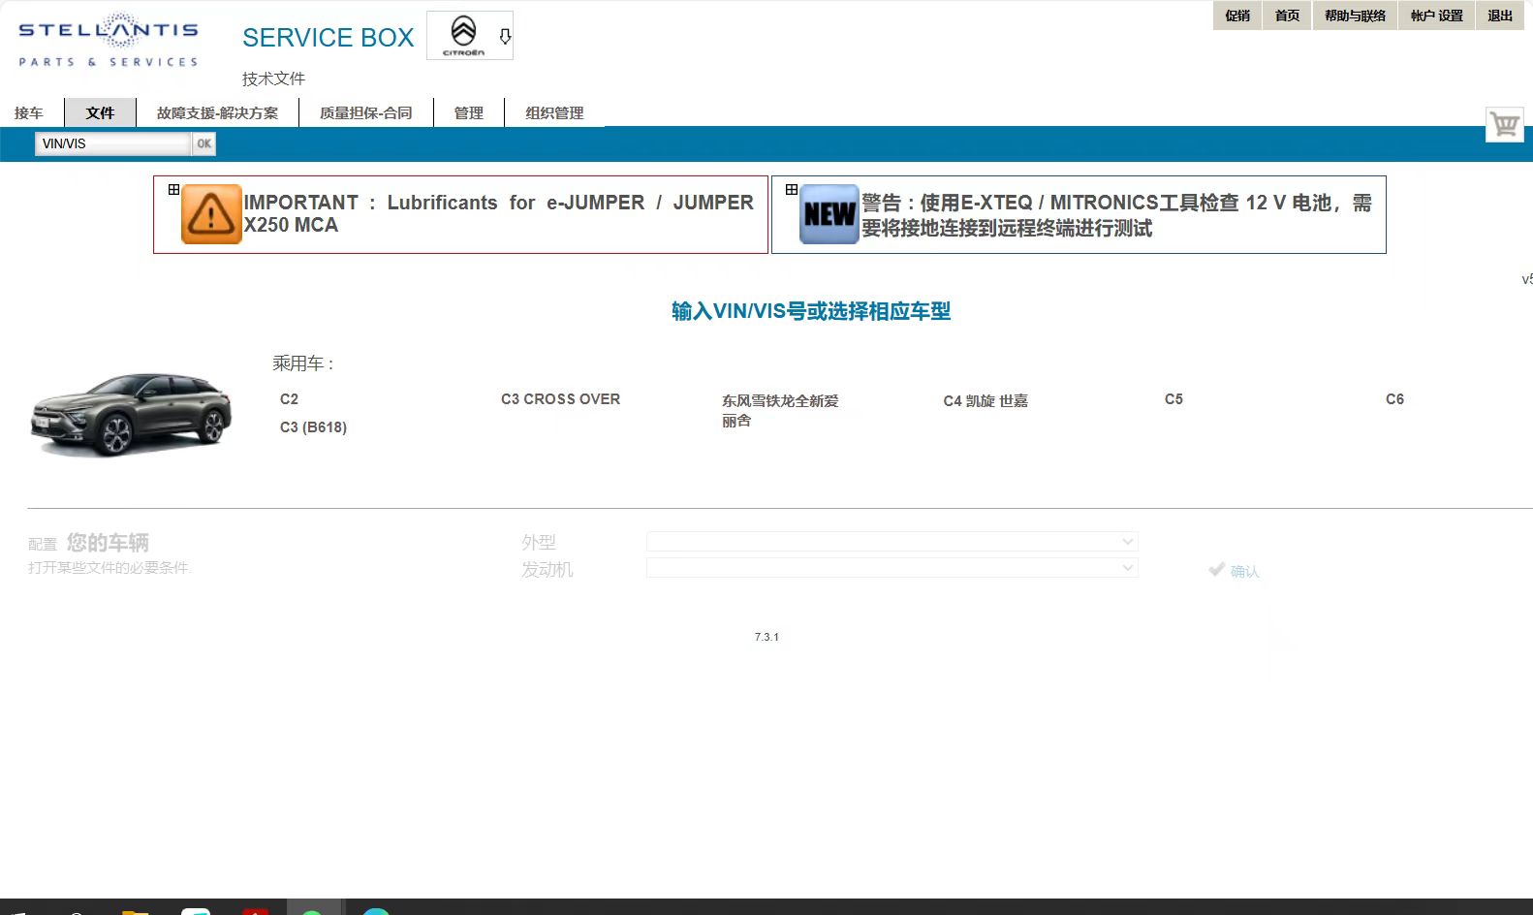Click the blue NEW badge icon
The height and width of the screenshot is (915, 1533).
point(829,214)
